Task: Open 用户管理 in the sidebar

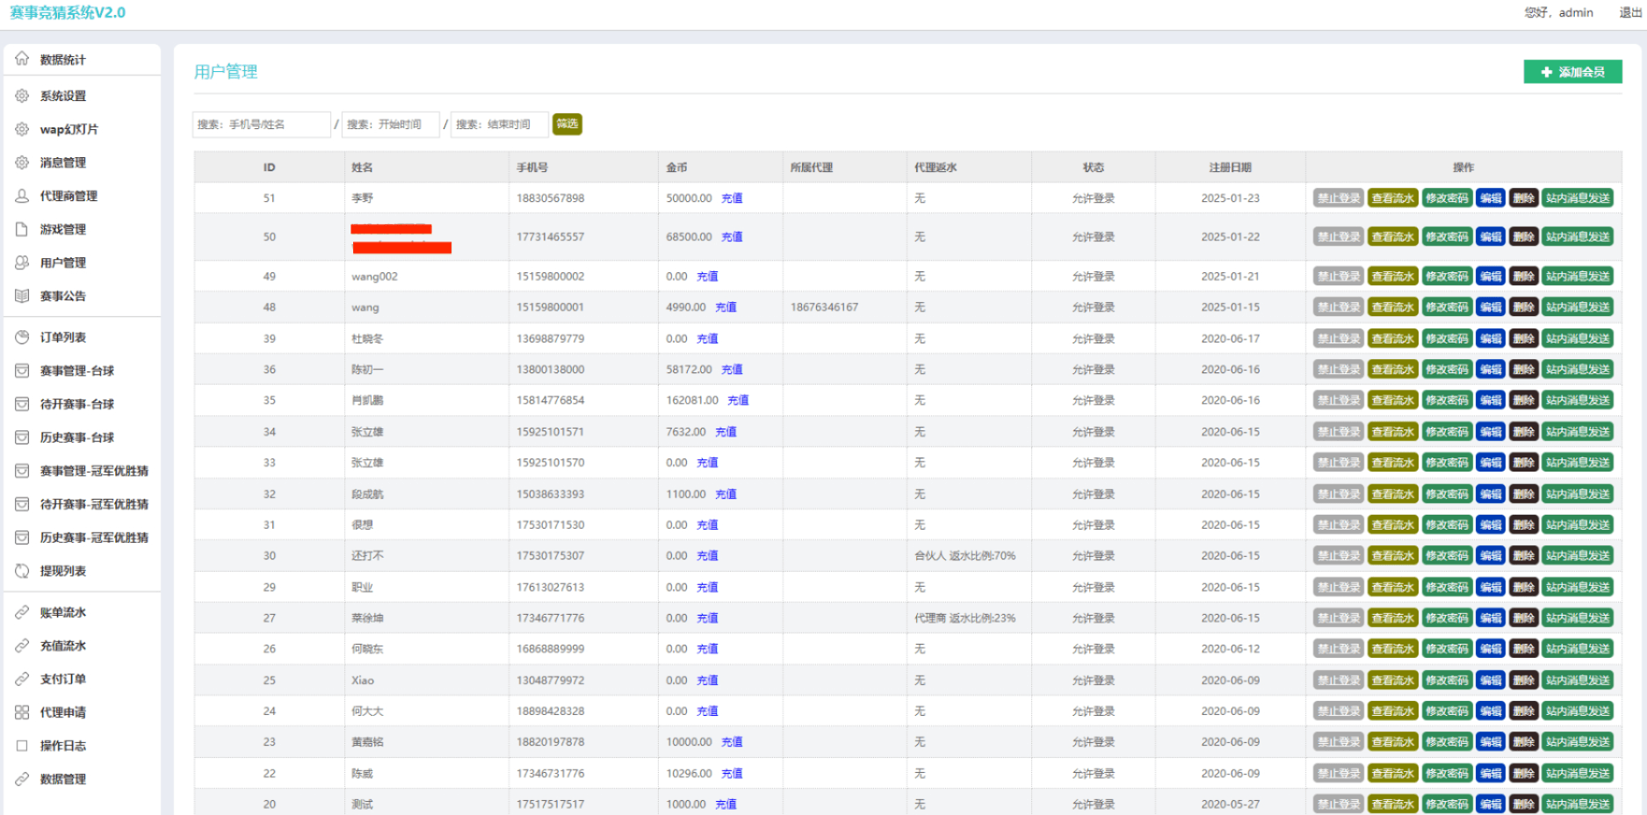Action: click(x=63, y=263)
